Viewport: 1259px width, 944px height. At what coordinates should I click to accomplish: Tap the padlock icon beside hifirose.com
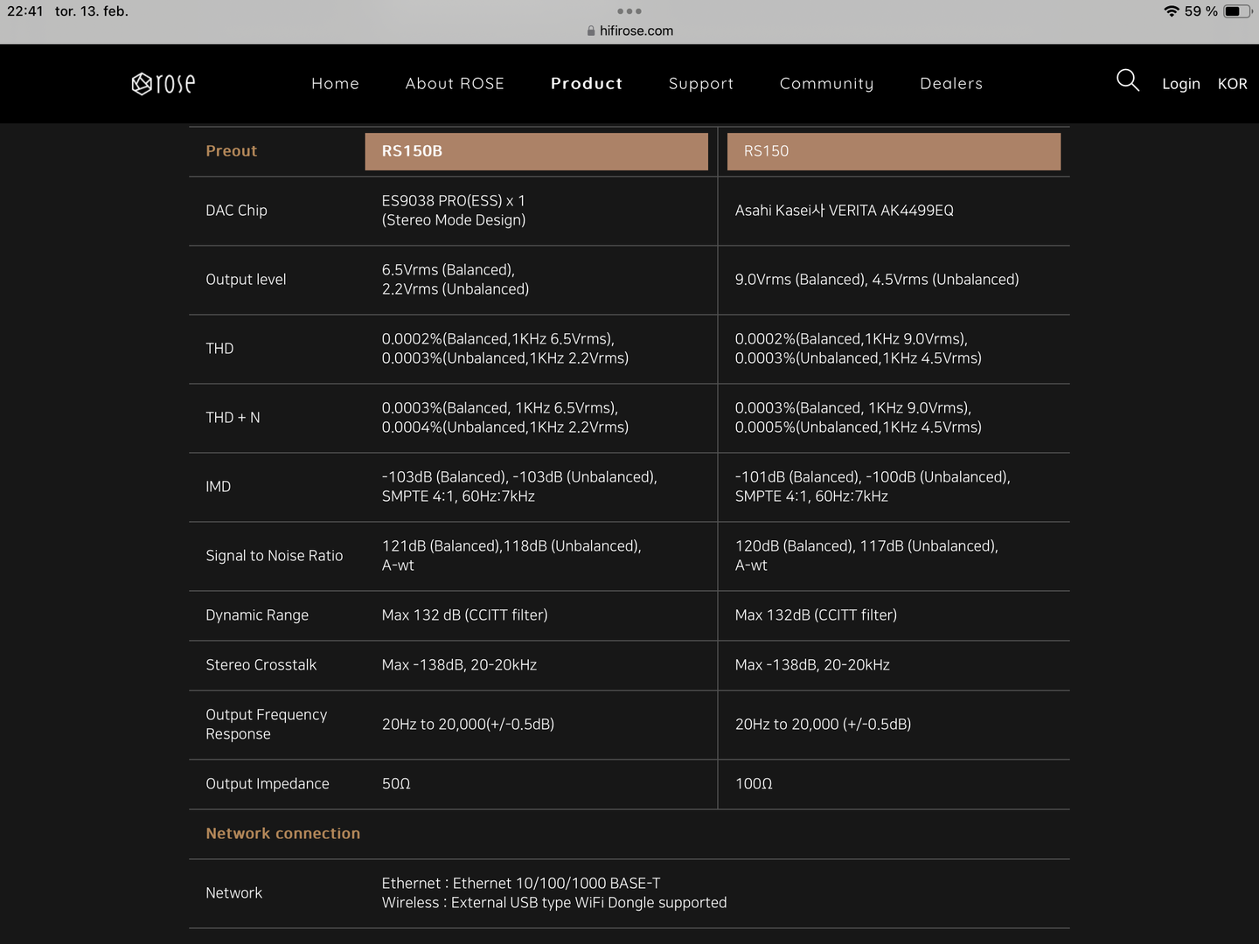click(x=591, y=31)
